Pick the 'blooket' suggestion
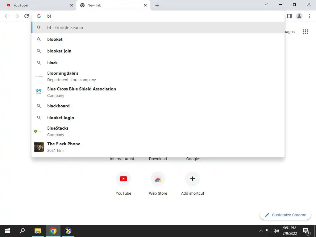The image size is (316, 237). pyautogui.click(x=158, y=39)
